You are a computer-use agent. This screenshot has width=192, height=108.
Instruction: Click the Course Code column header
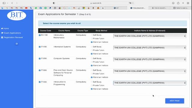46,31
